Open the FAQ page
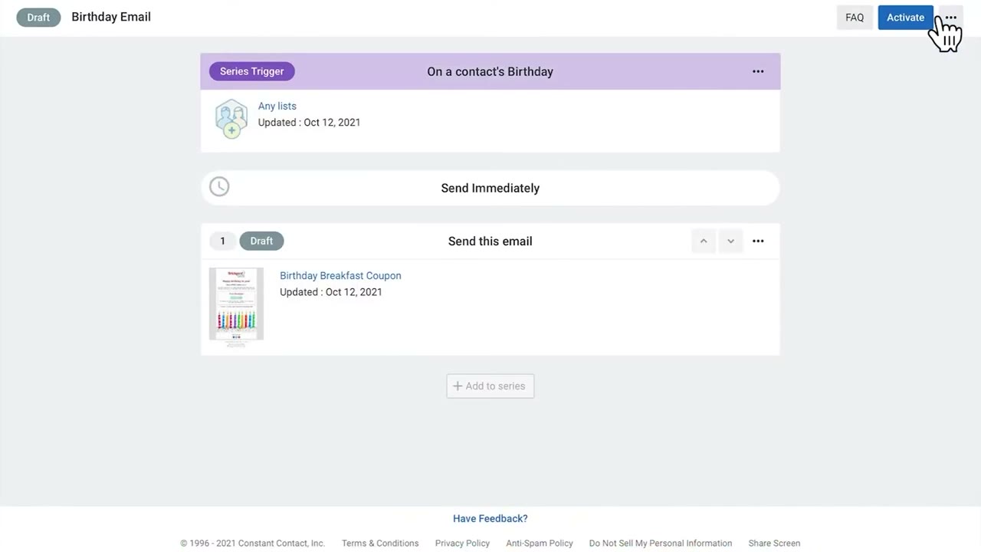The height and width of the screenshot is (552, 981). (855, 18)
